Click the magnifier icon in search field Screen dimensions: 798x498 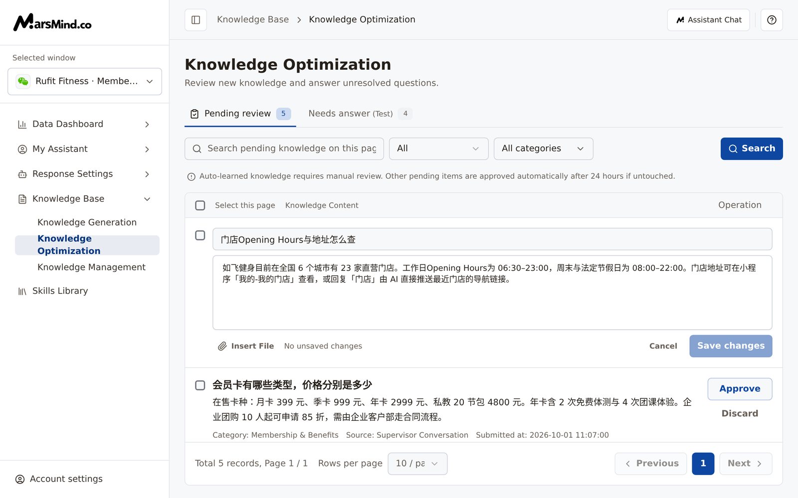[197, 149]
